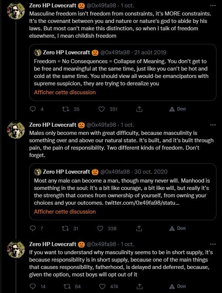Open more options for the second tweet
Viewport: 222px width, 293px height.
pos(213,125)
